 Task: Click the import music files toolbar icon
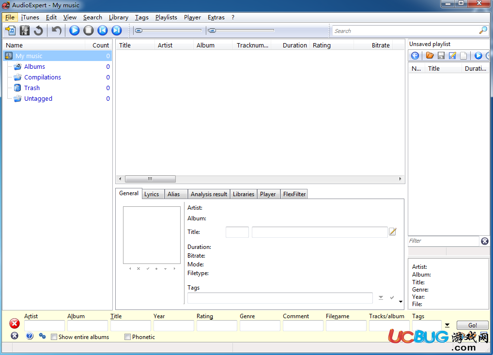point(10,31)
